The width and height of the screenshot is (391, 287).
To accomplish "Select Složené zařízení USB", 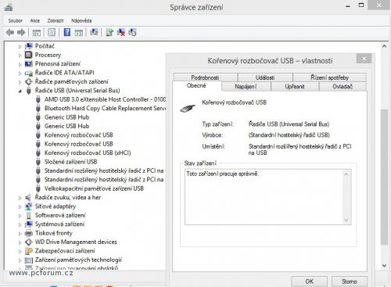I will coord(70,162).
